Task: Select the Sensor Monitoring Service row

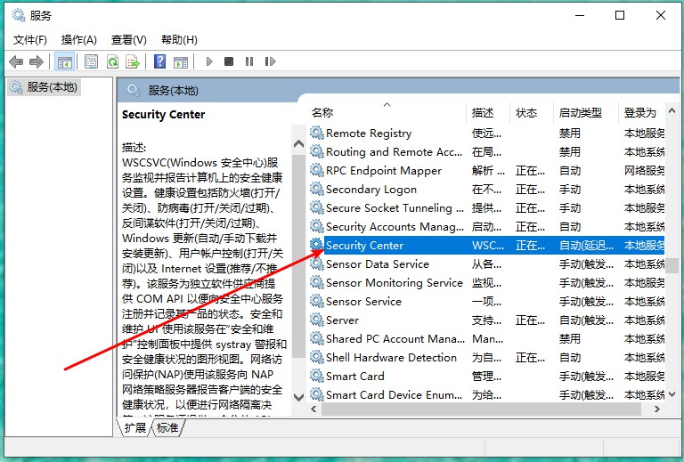Action: point(487,283)
